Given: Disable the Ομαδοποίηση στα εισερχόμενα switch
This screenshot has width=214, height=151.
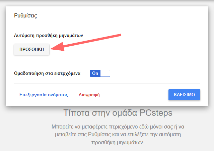Looking at the screenshot, I should tap(100, 73).
